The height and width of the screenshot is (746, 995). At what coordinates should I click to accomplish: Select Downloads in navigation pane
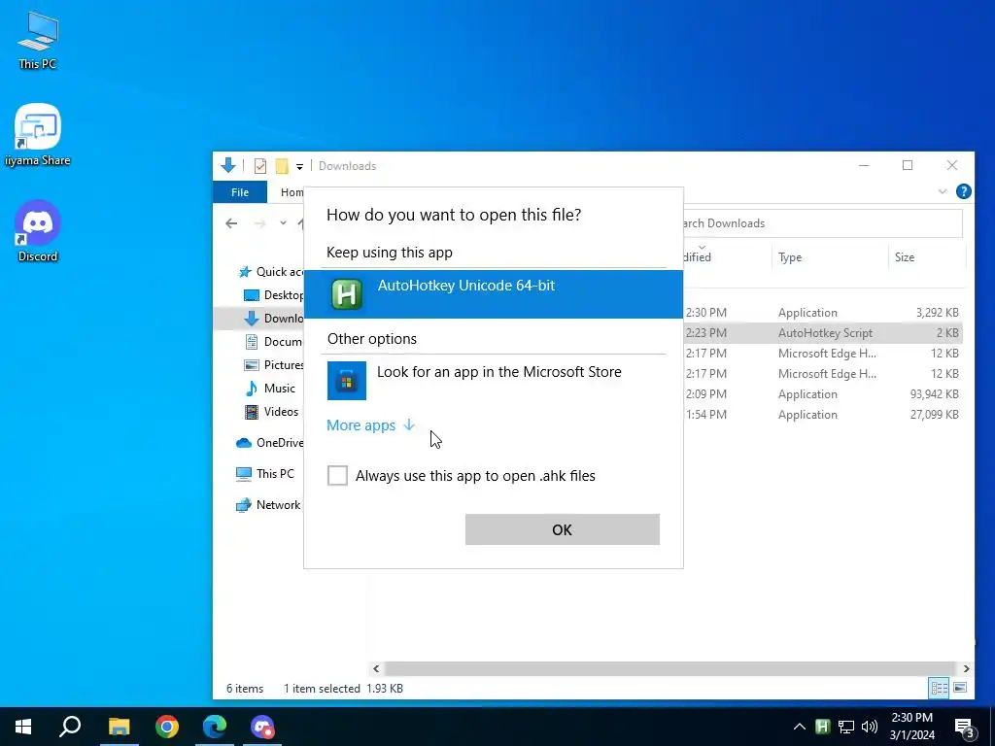[258, 319]
